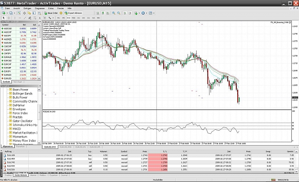Select the H4 timeframe button
This screenshot has height=182, width=299.
tap(83, 18)
